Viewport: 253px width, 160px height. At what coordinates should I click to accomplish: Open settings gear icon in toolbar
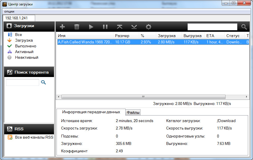coord(148,27)
